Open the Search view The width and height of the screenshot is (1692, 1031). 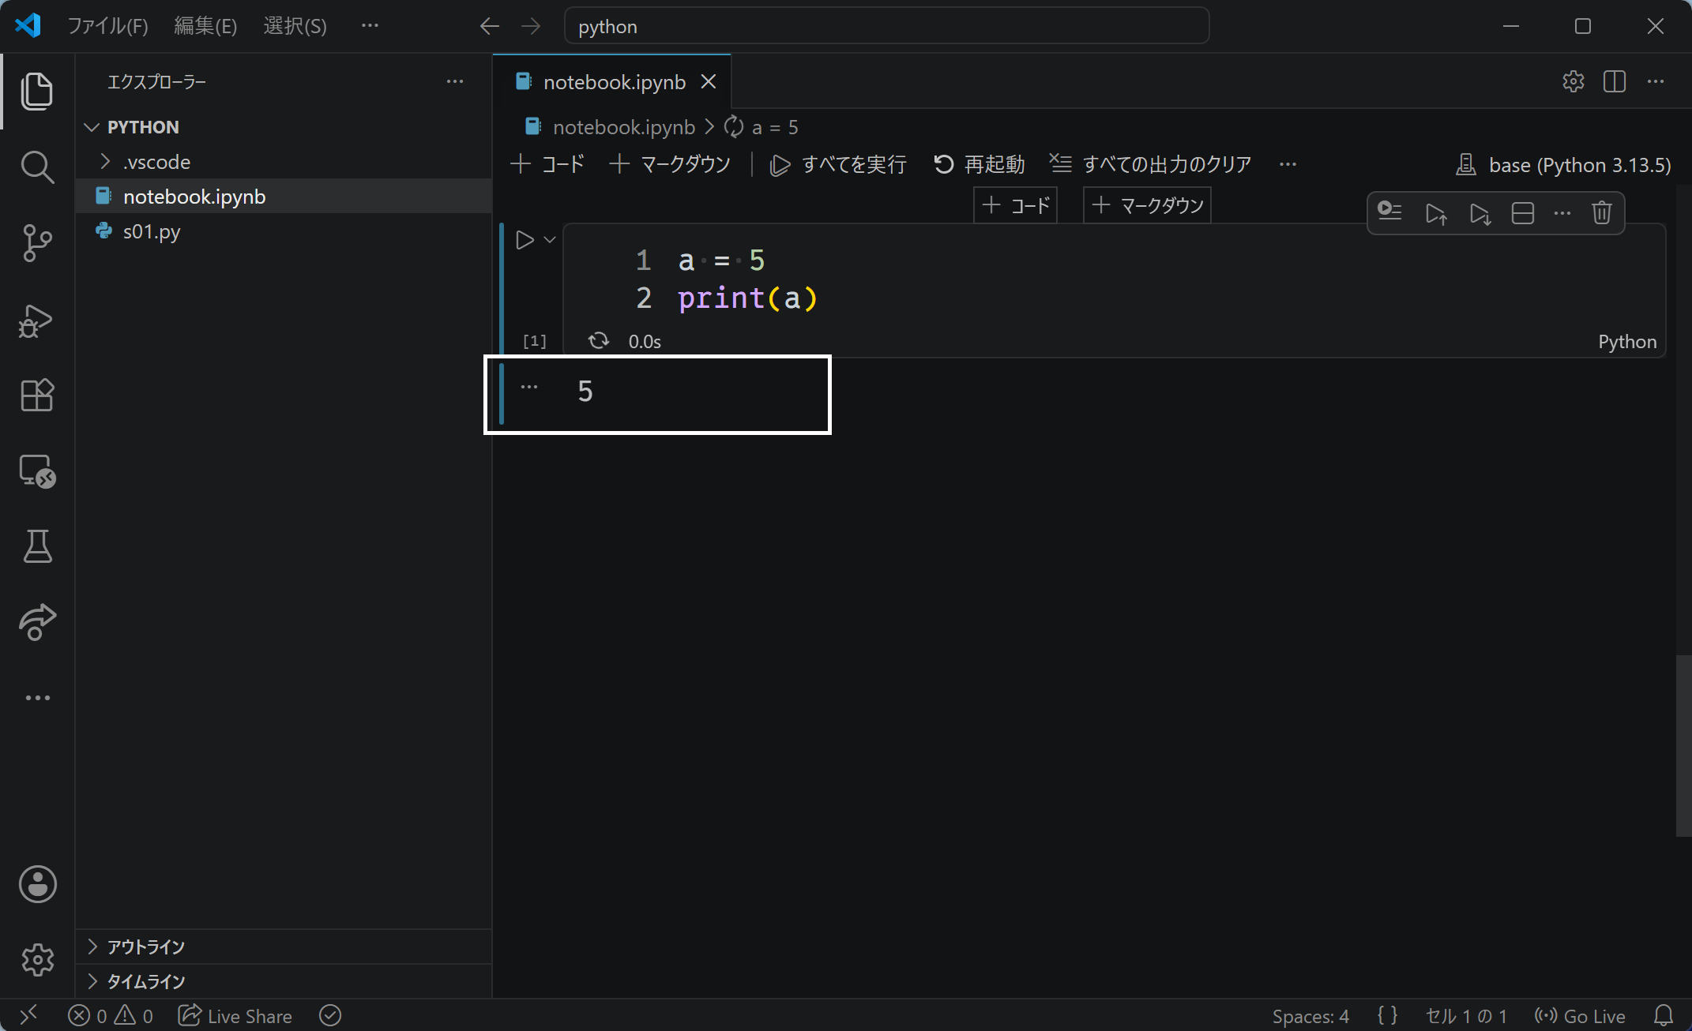click(37, 167)
